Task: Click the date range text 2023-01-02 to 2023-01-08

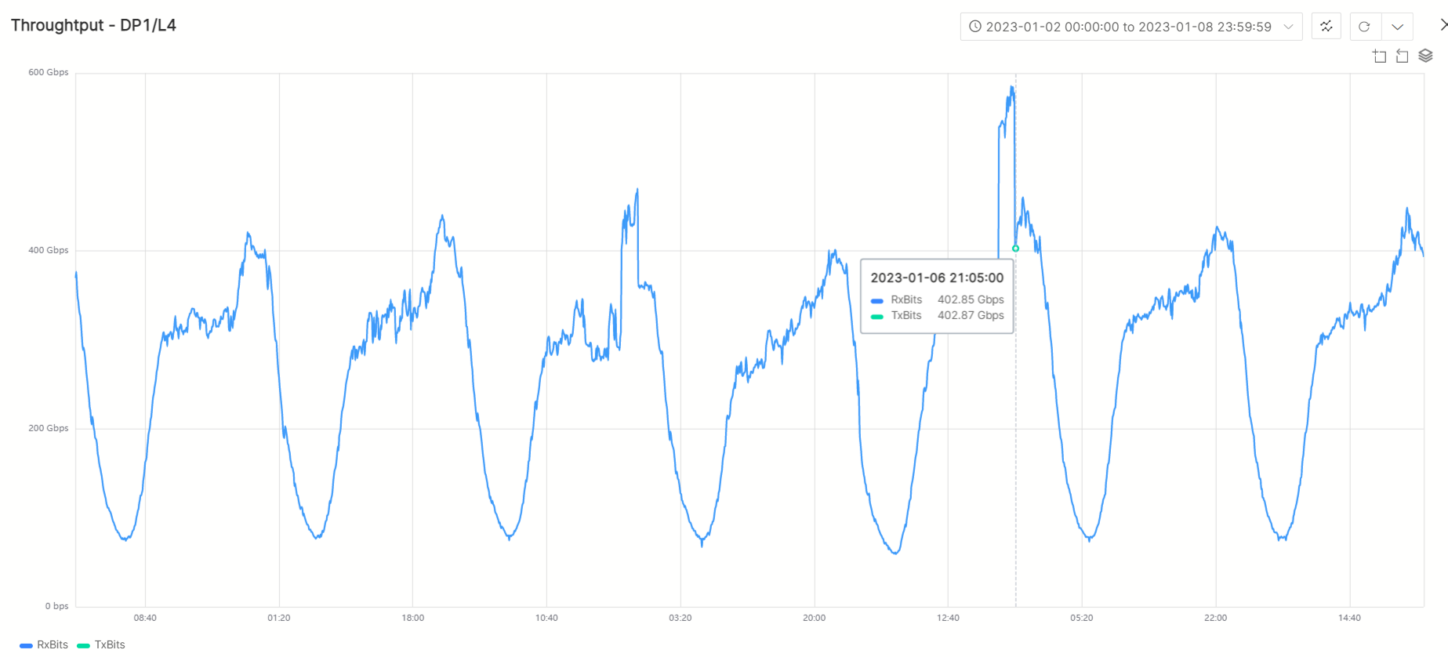Action: click(x=1128, y=27)
